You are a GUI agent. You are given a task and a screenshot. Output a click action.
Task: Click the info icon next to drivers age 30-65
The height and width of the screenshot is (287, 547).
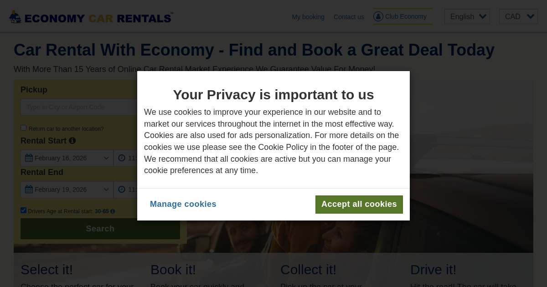tap(113, 211)
